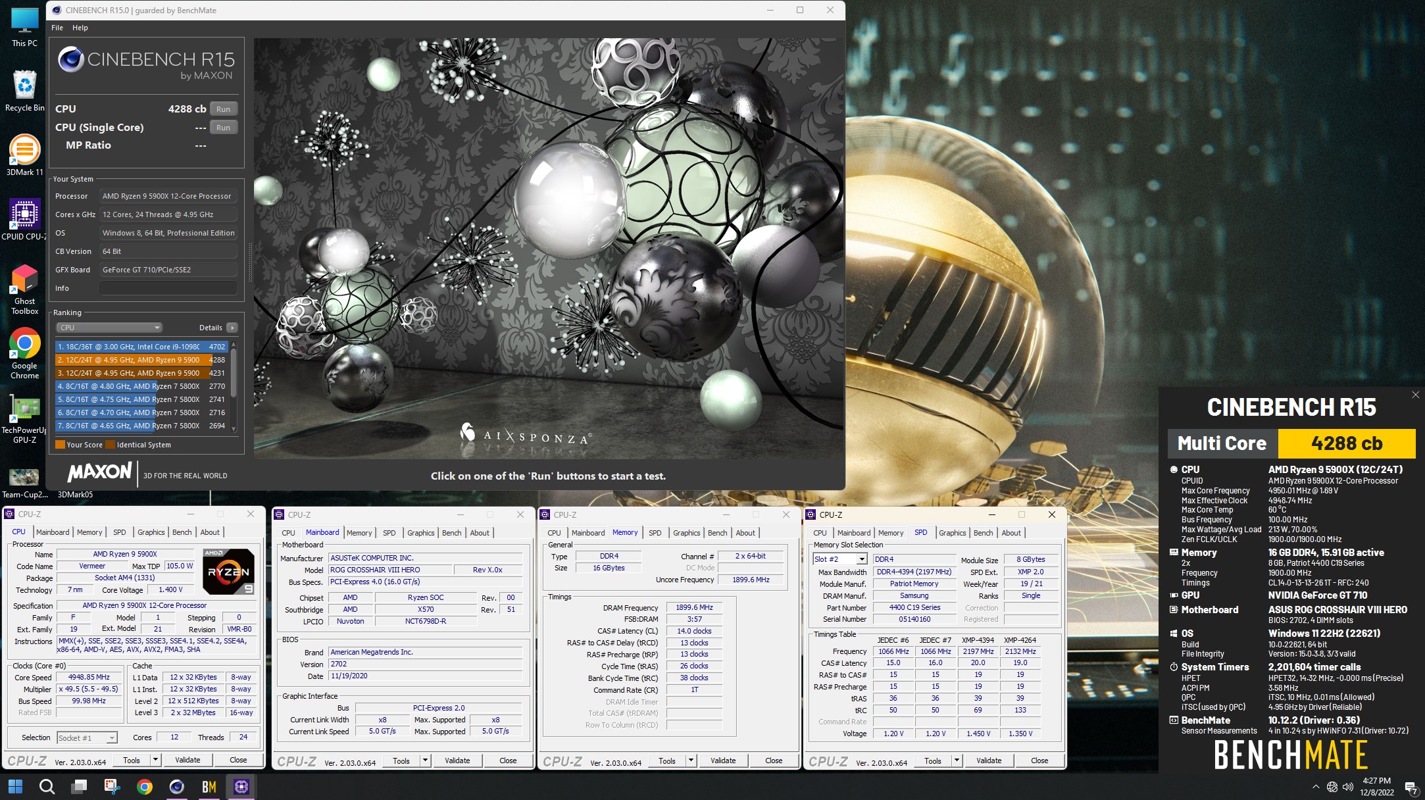Click the Core Speed value 4948.85 MHz
1425x800 pixels.
click(89, 677)
